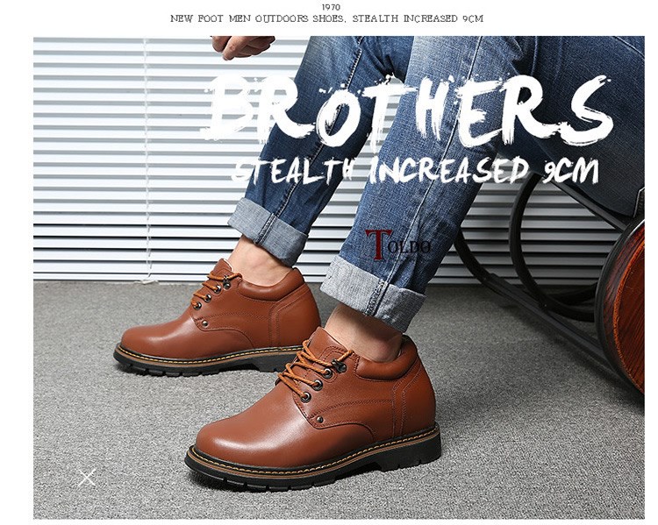Click the white X icon on the carpet
Screen dimensions: 658x525
[87, 478]
